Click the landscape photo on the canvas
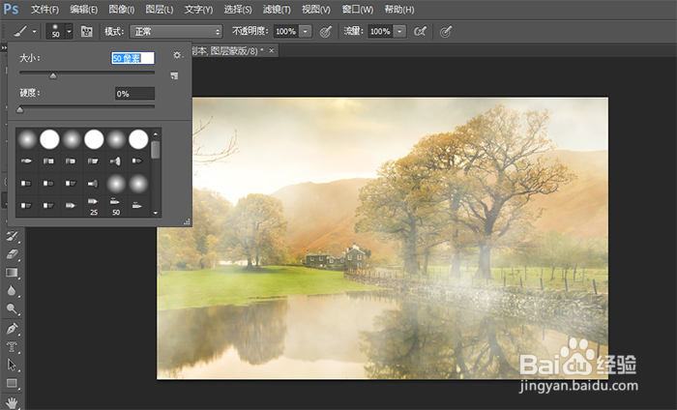Viewport: 677px width, 410px height. 383,238
